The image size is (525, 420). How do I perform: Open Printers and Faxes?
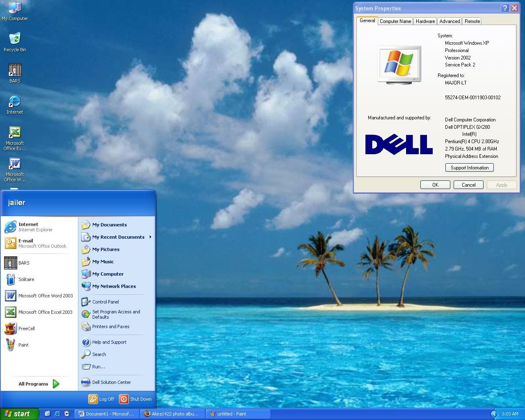click(x=110, y=326)
